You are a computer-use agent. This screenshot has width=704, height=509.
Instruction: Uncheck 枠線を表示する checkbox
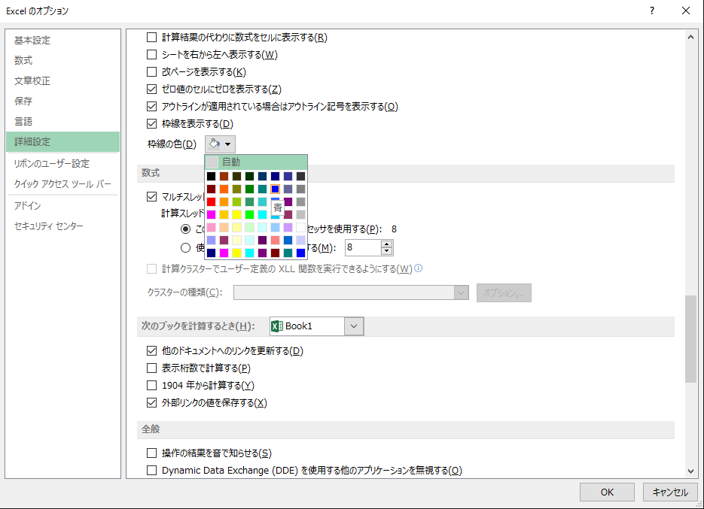151,123
